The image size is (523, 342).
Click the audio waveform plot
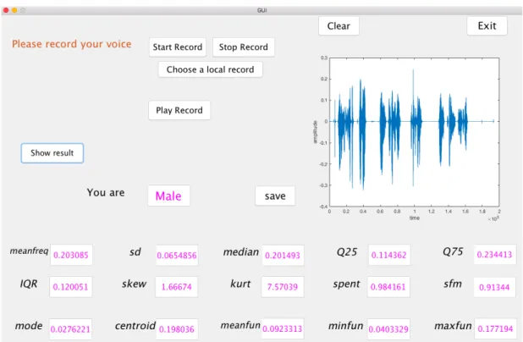415,132
